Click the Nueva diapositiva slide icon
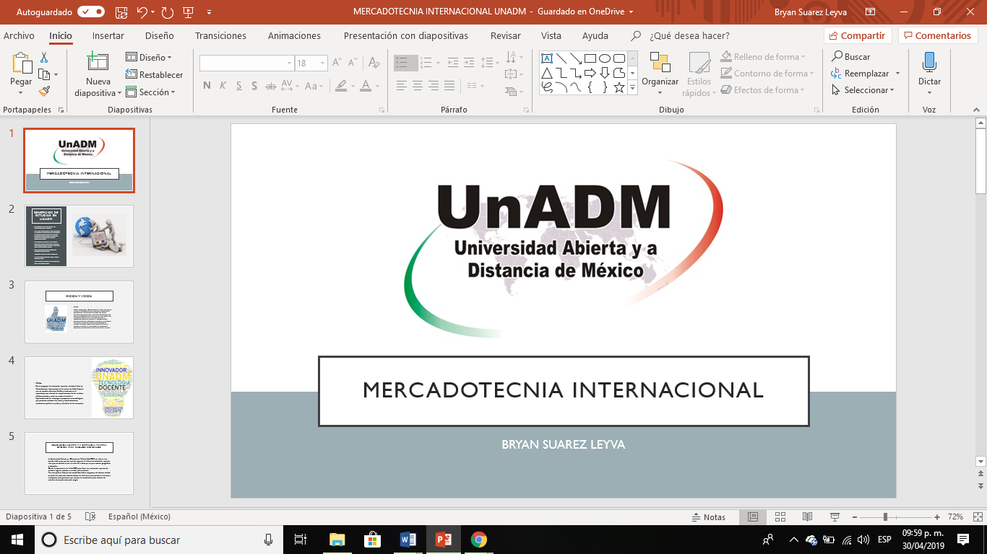 pyautogui.click(x=98, y=63)
